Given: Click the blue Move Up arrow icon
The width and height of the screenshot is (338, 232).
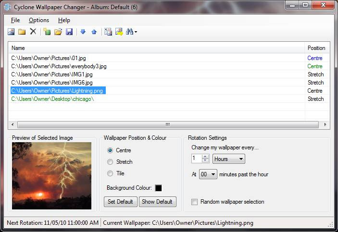Looking at the screenshot, I should [x=94, y=32].
